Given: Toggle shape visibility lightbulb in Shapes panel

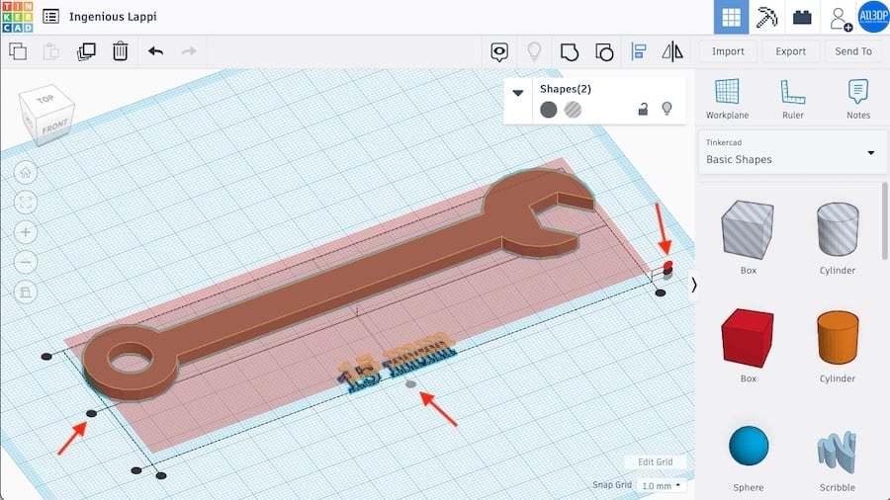Looking at the screenshot, I should point(667,109).
